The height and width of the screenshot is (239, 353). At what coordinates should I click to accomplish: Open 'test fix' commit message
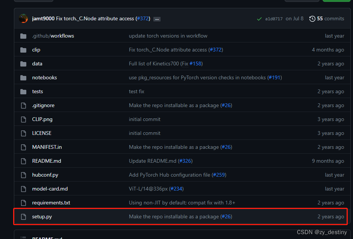point(136,92)
